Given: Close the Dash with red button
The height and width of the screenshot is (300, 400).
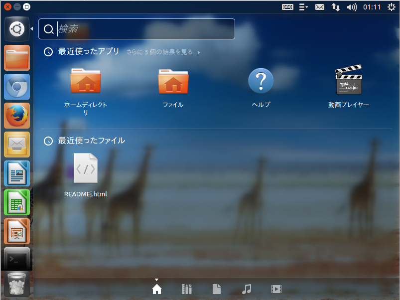Looking at the screenshot, I should (x=7, y=6).
